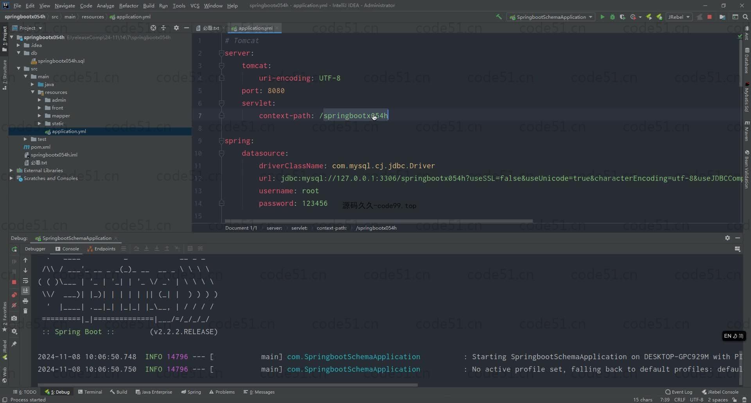Screen dimensions: 751x403
Task: Open the Refactor menu
Action: [x=129, y=5]
